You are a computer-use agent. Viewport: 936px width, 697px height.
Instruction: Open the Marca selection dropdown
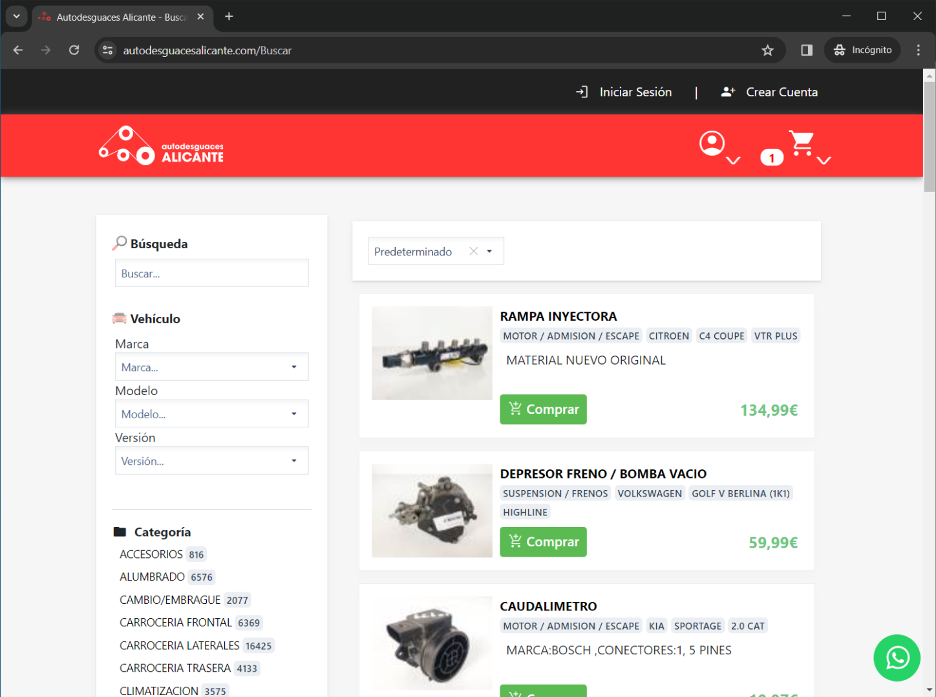(211, 367)
